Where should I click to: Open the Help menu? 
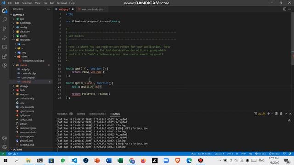point(72,3)
